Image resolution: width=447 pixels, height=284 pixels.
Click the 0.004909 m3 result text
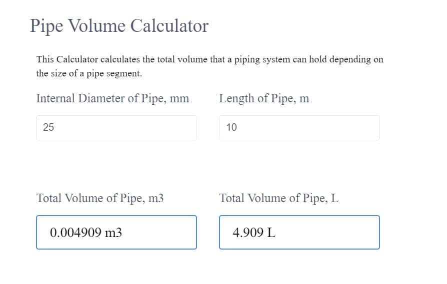pyautogui.click(x=86, y=232)
